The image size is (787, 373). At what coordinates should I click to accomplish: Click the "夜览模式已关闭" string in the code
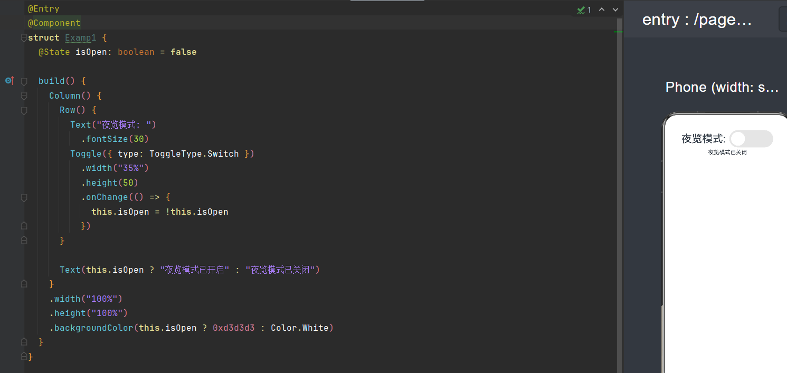[x=280, y=270]
